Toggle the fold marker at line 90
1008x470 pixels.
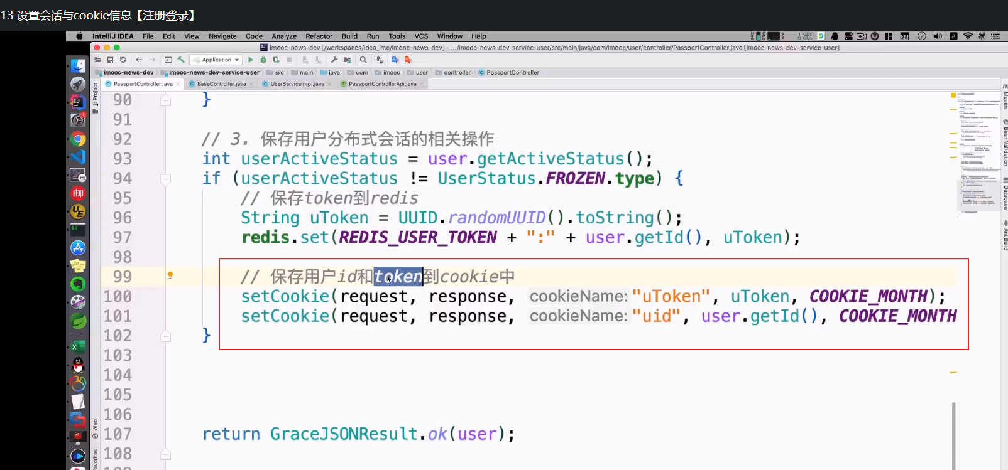166,100
